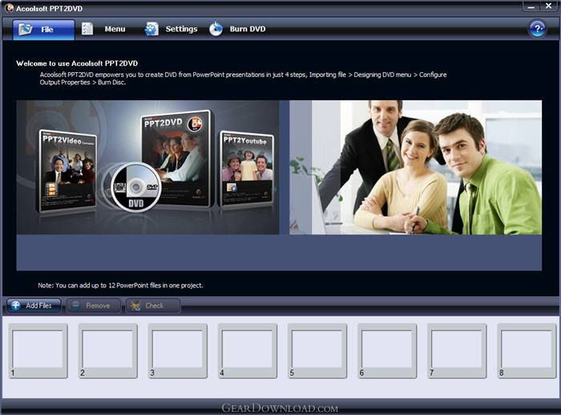The height and width of the screenshot is (415, 561).
Task: Close the Acoolsoft PPT2DVD window
Action: [x=549, y=6]
